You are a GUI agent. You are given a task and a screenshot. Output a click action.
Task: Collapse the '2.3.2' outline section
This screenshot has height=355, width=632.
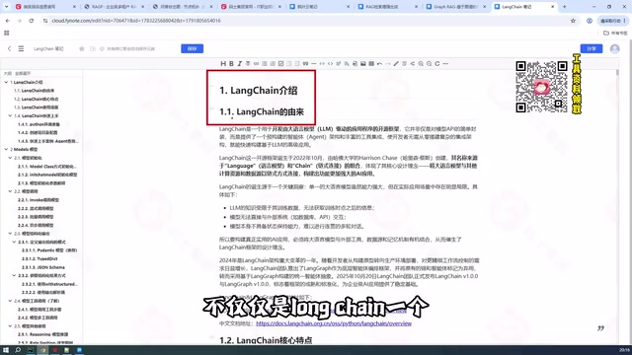coord(14,276)
